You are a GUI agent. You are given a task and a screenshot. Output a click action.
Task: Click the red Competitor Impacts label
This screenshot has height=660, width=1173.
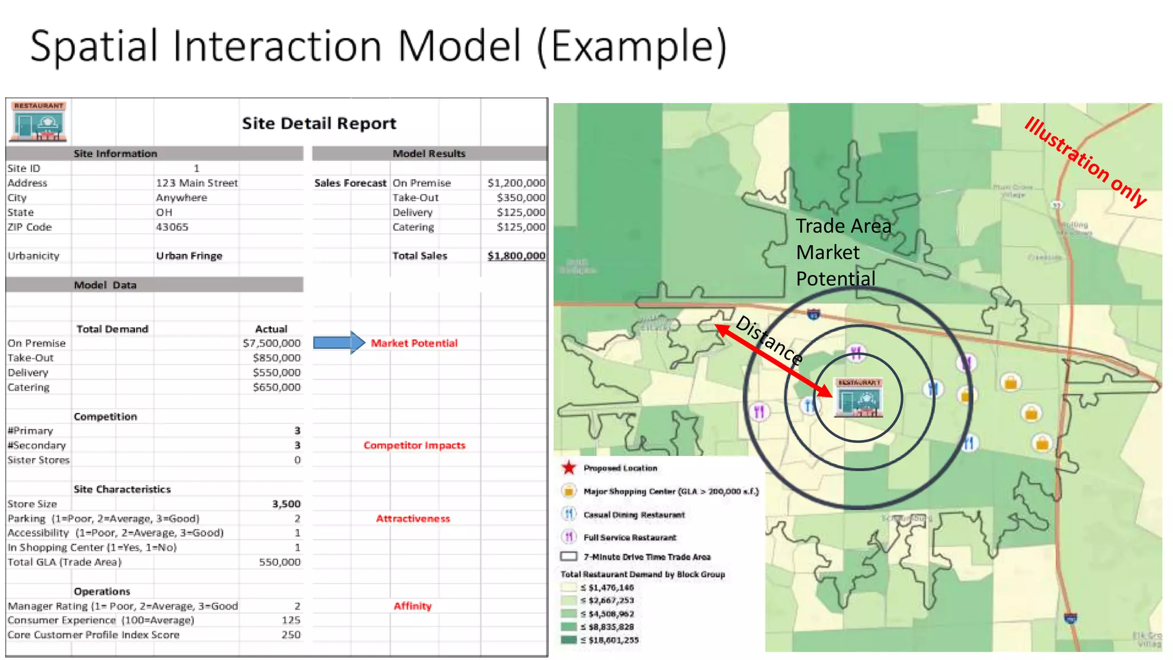point(414,445)
